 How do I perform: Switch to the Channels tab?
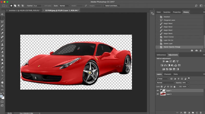168,74
